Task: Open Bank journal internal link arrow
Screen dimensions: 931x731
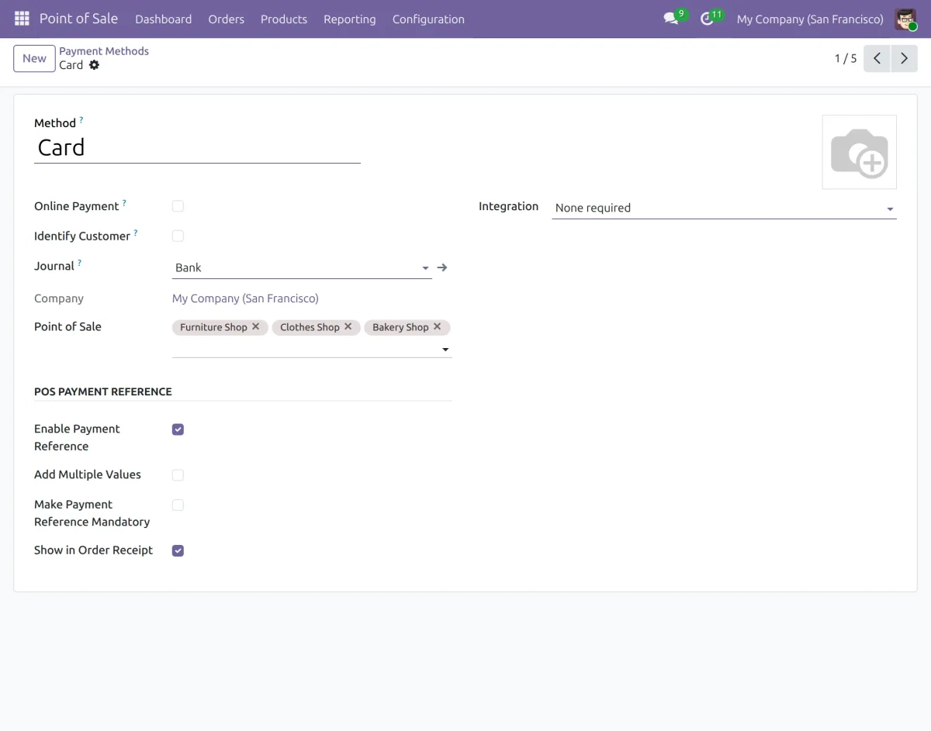Action: (442, 267)
